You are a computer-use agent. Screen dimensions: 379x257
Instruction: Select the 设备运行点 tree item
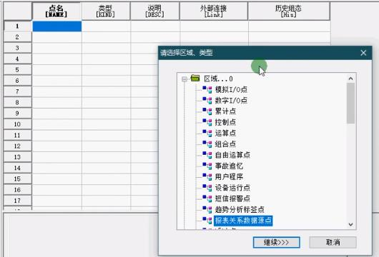(232, 188)
